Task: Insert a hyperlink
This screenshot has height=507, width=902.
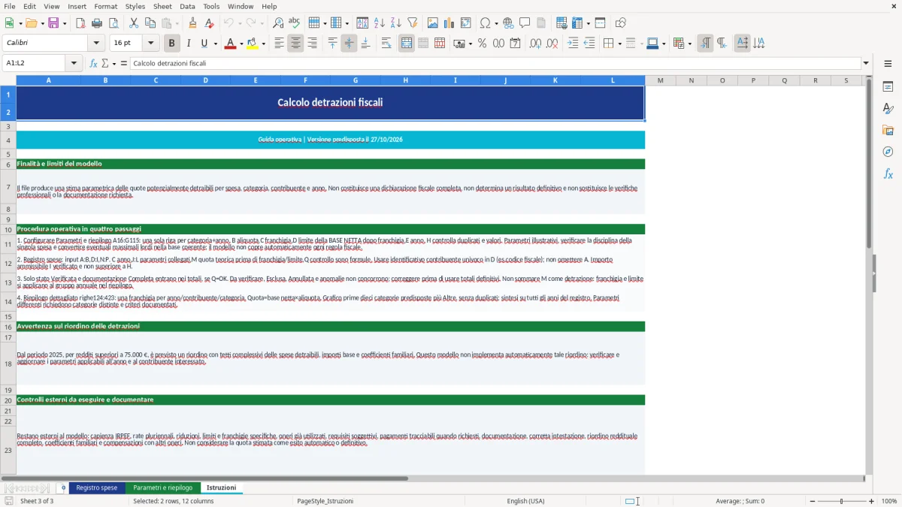Action: [x=508, y=23]
